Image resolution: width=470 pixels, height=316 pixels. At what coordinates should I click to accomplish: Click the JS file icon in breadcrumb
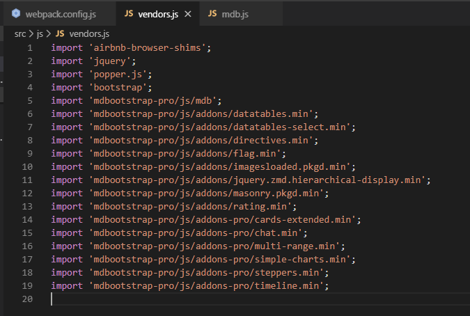click(x=60, y=33)
